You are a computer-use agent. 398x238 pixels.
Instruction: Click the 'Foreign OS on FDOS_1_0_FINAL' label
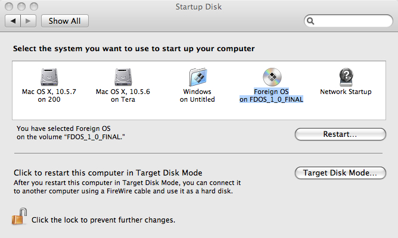[x=271, y=96]
